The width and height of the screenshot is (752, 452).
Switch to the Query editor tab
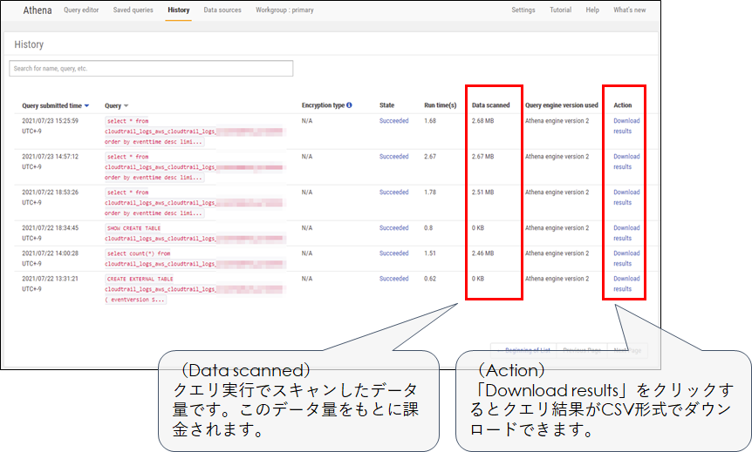pos(83,10)
